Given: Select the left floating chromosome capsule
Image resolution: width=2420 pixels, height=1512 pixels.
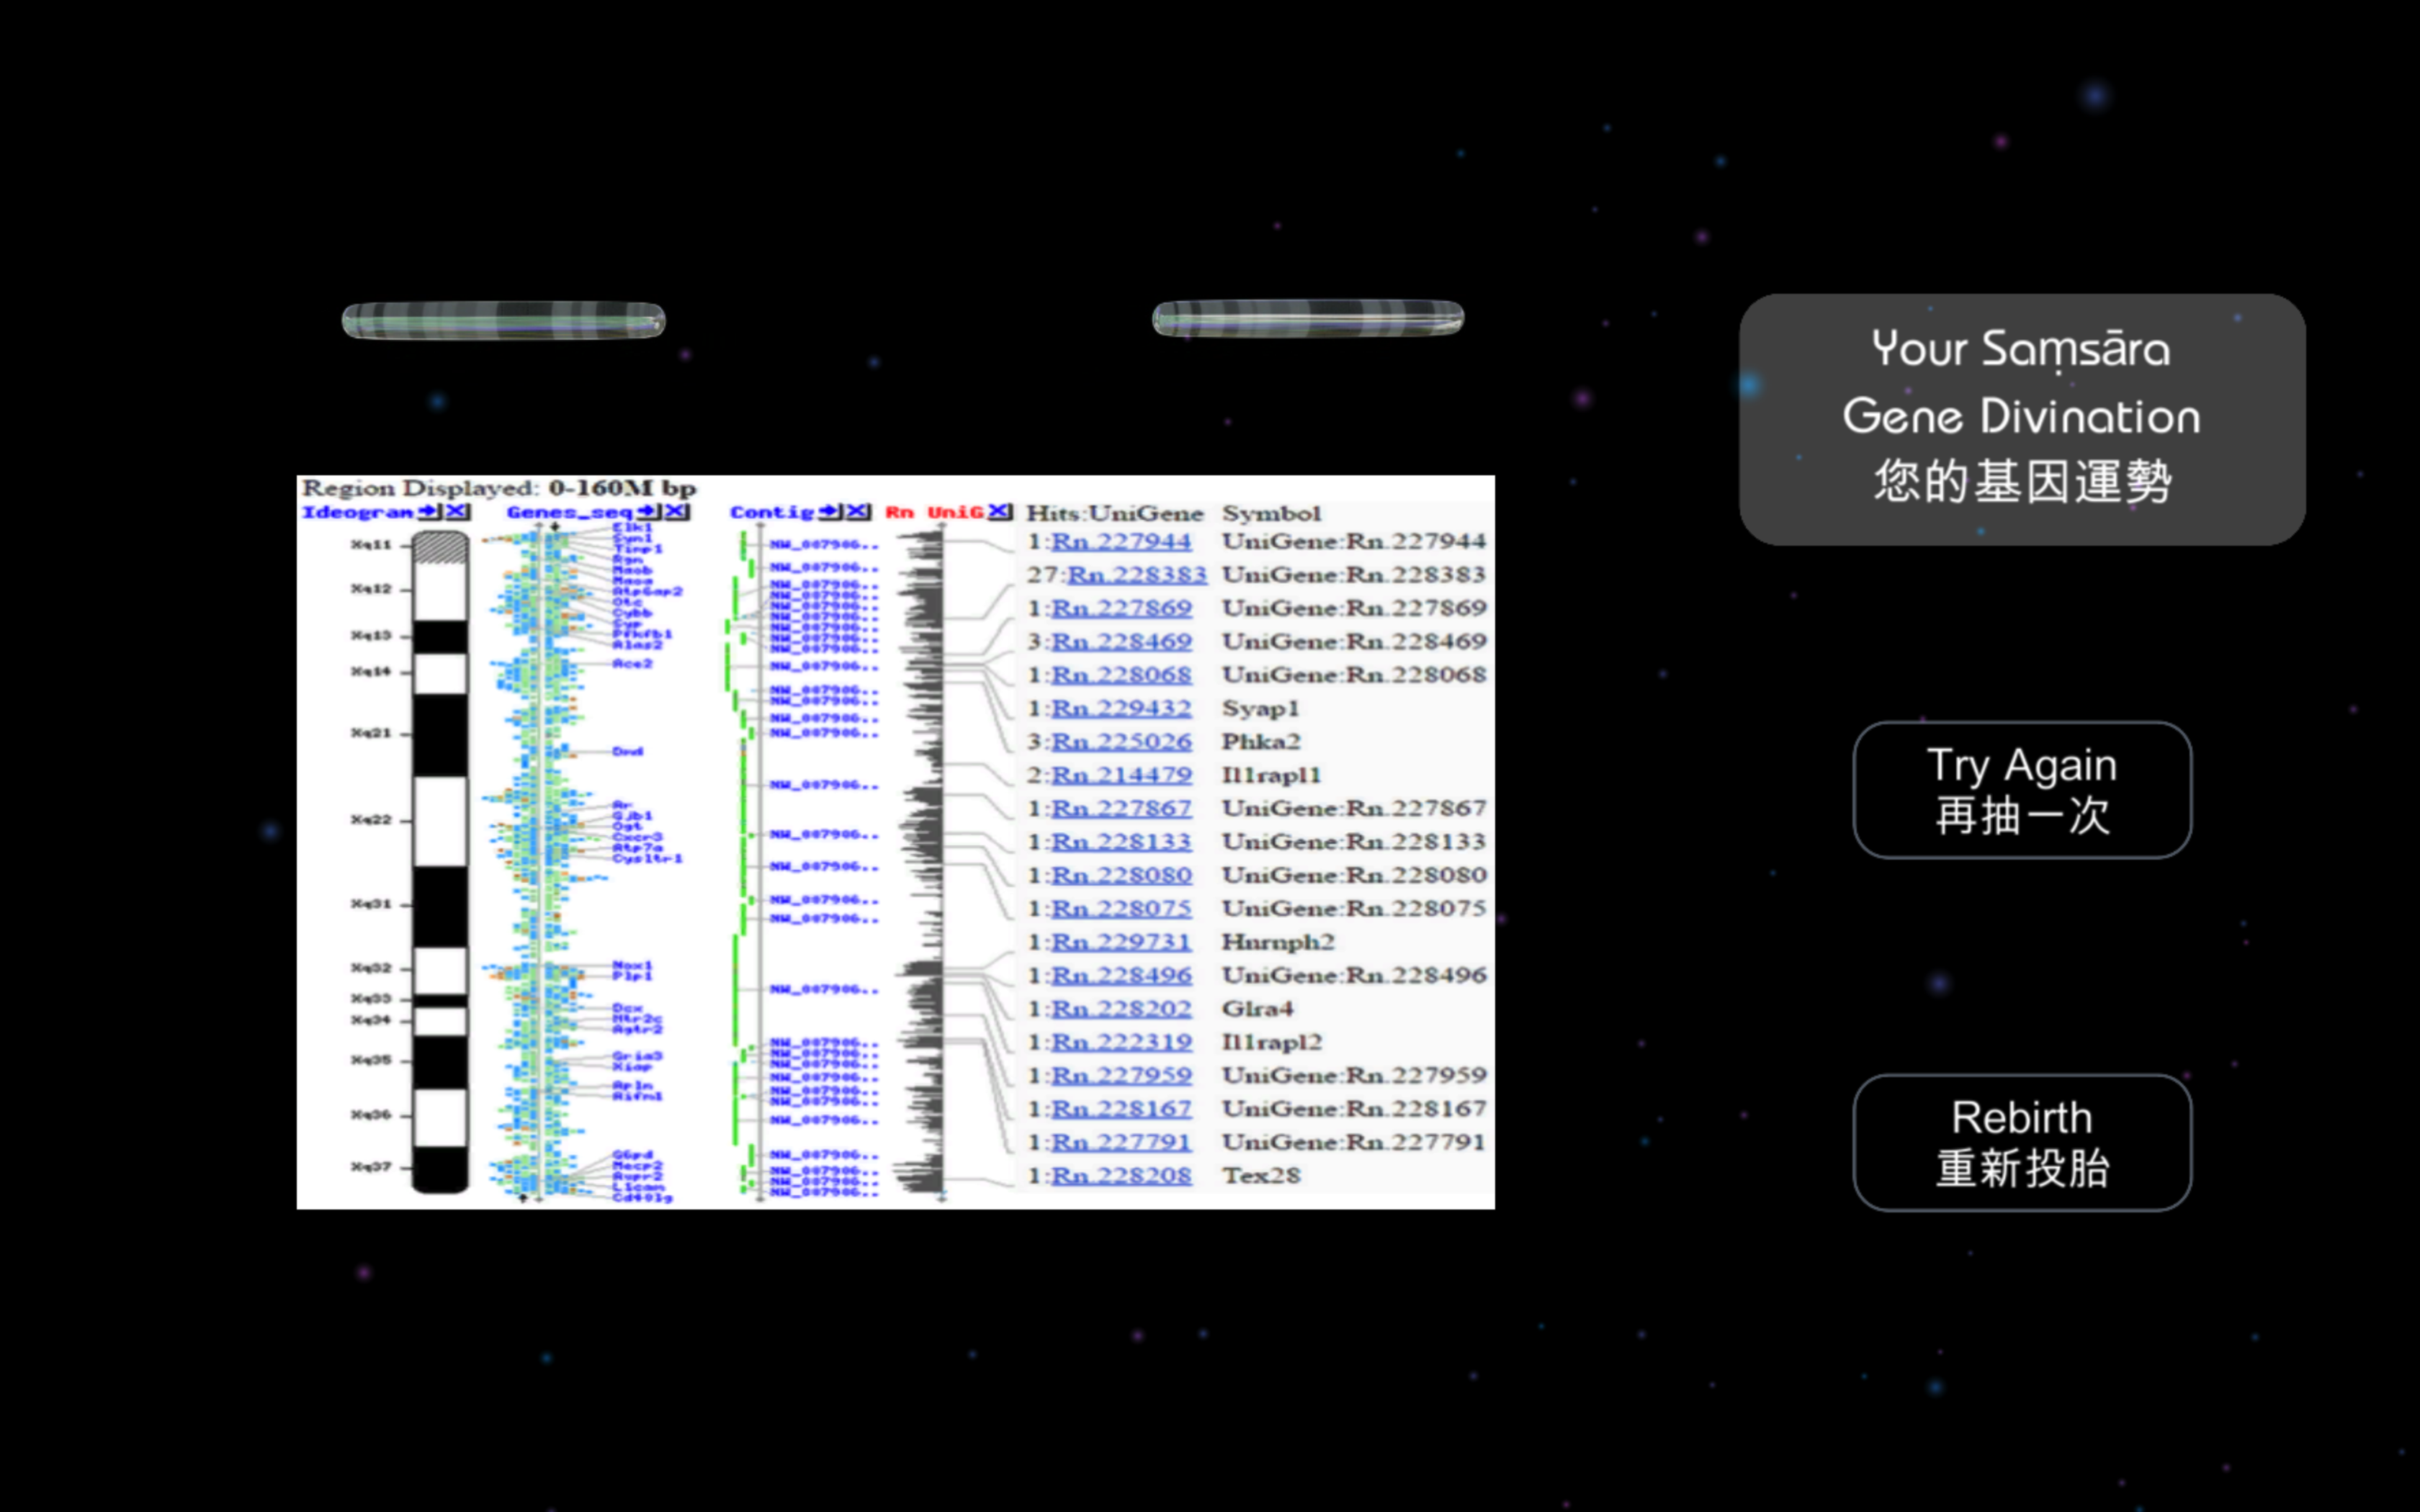Looking at the screenshot, I should pyautogui.click(x=503, y=321).
